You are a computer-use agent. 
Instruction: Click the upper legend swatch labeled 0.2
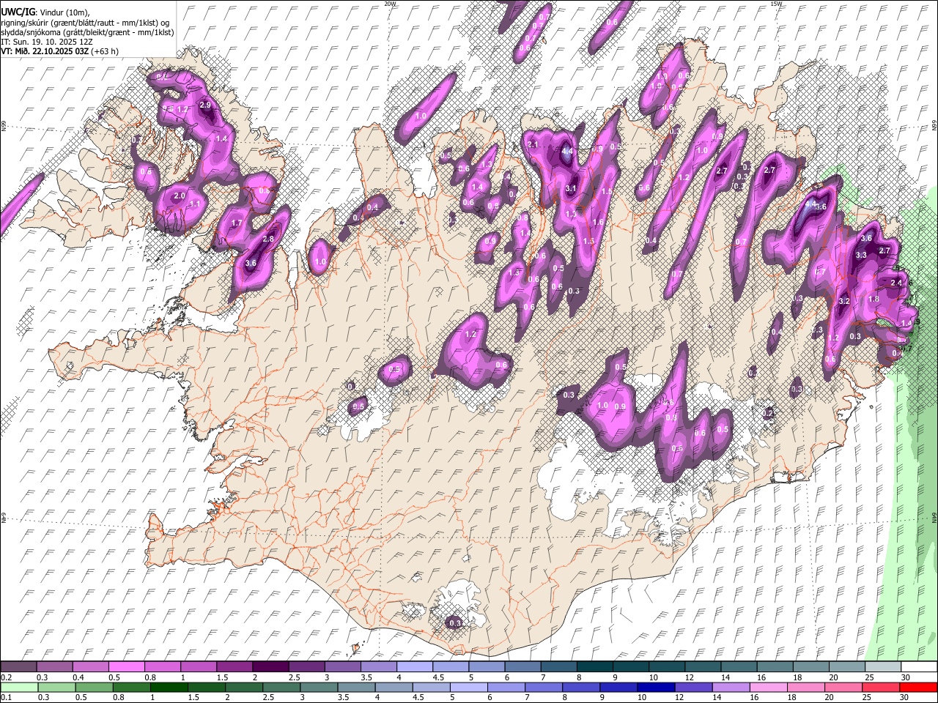click(x=18, y=666)
